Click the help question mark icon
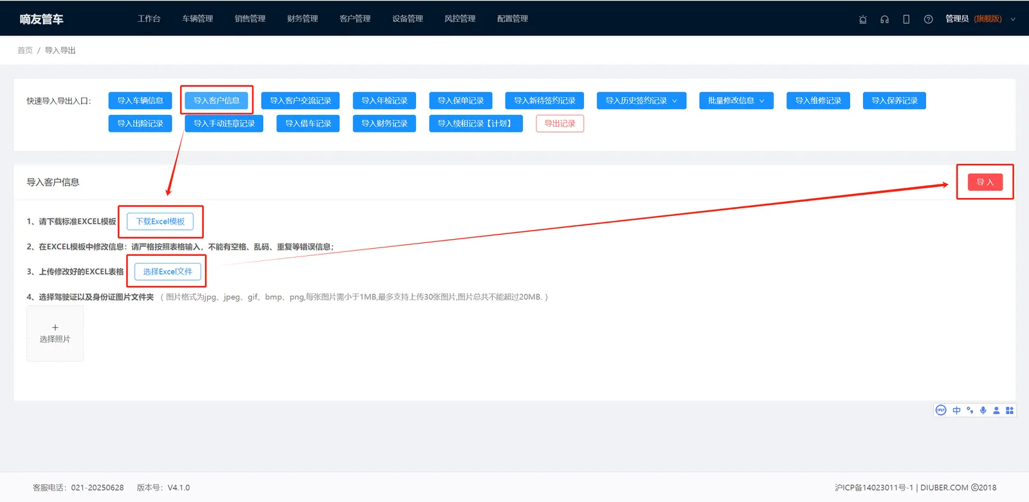Image resolution: width=1029 pixels, height=502 pixels. pyautogui.click(x=928, y=19)
